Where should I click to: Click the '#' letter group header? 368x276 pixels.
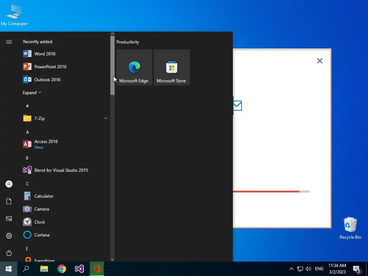pos(27,106)
